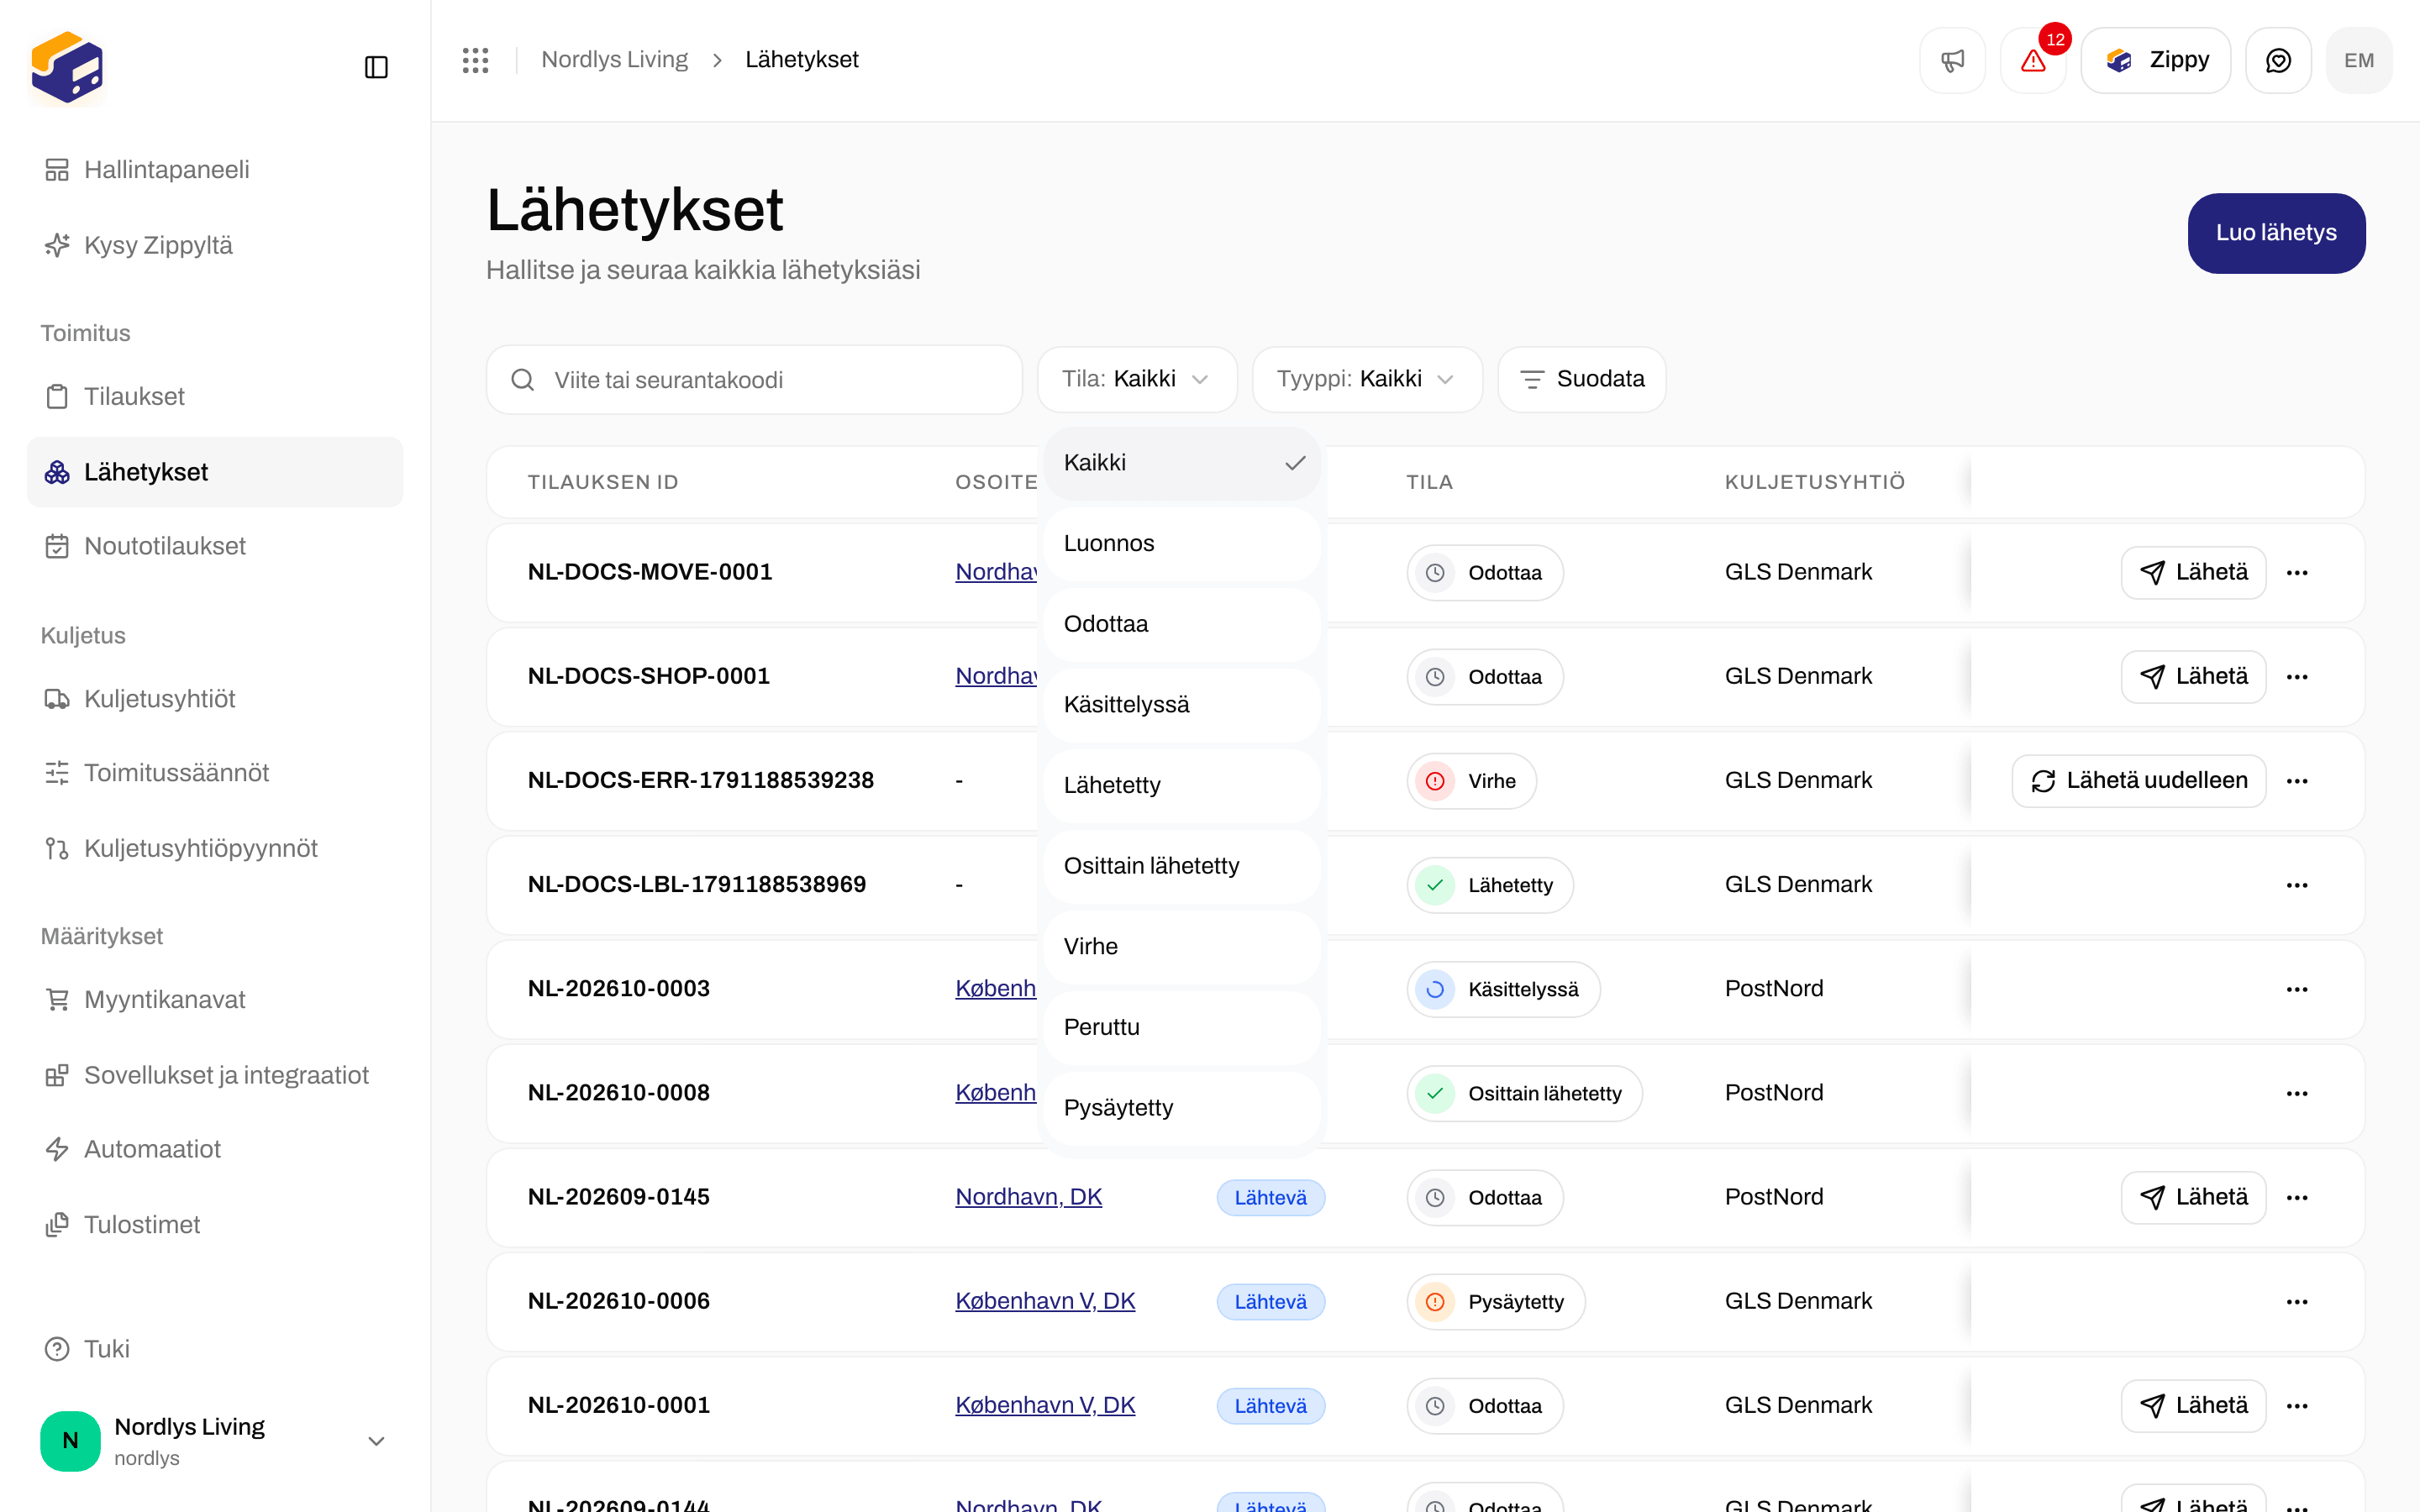
Task: Open more actions for NL-202609-0145
Action: [2297, 1197]
